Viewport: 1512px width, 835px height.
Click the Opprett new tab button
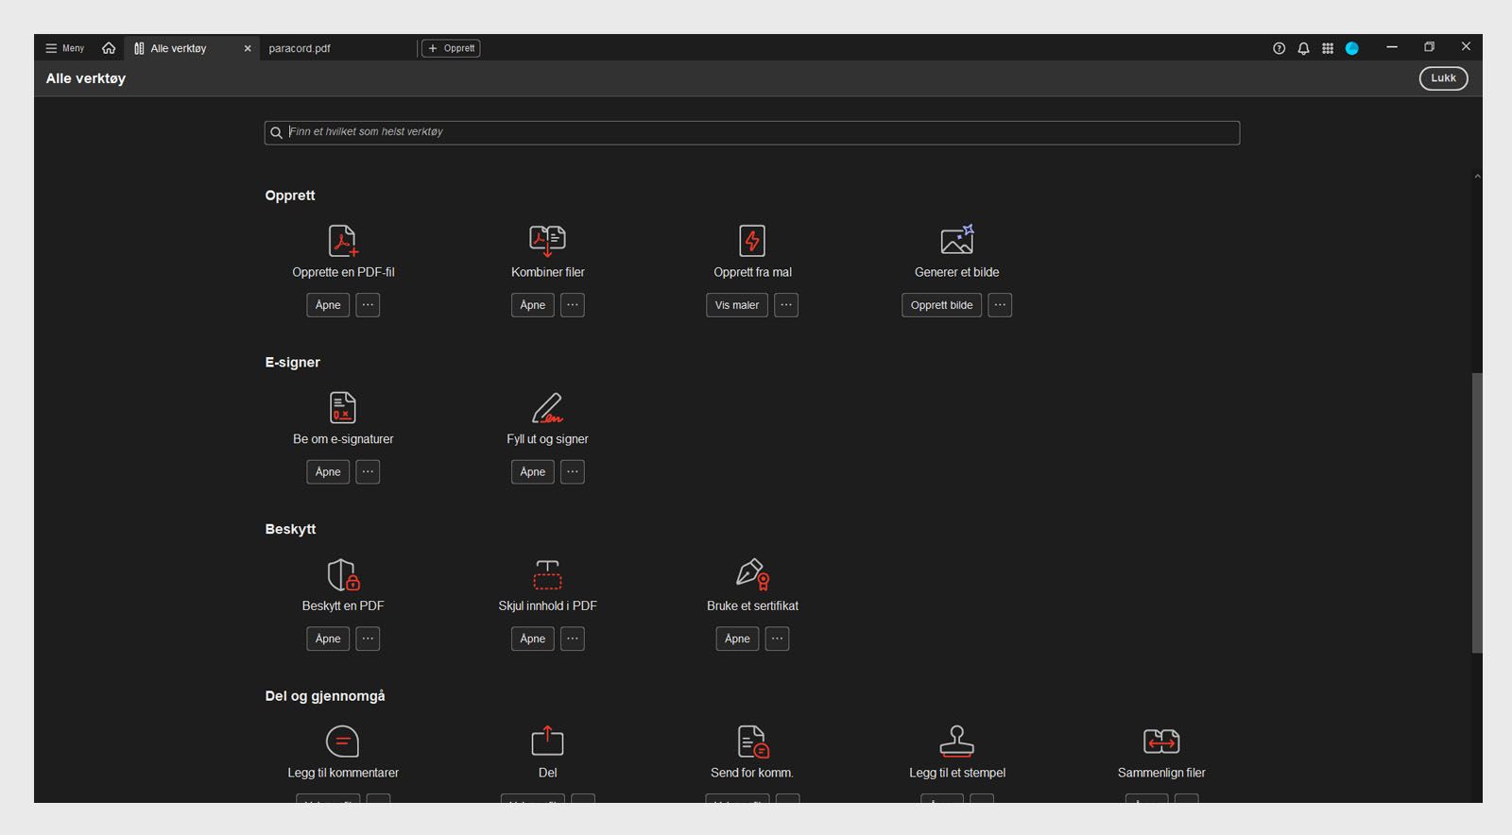tap(452, 48)
